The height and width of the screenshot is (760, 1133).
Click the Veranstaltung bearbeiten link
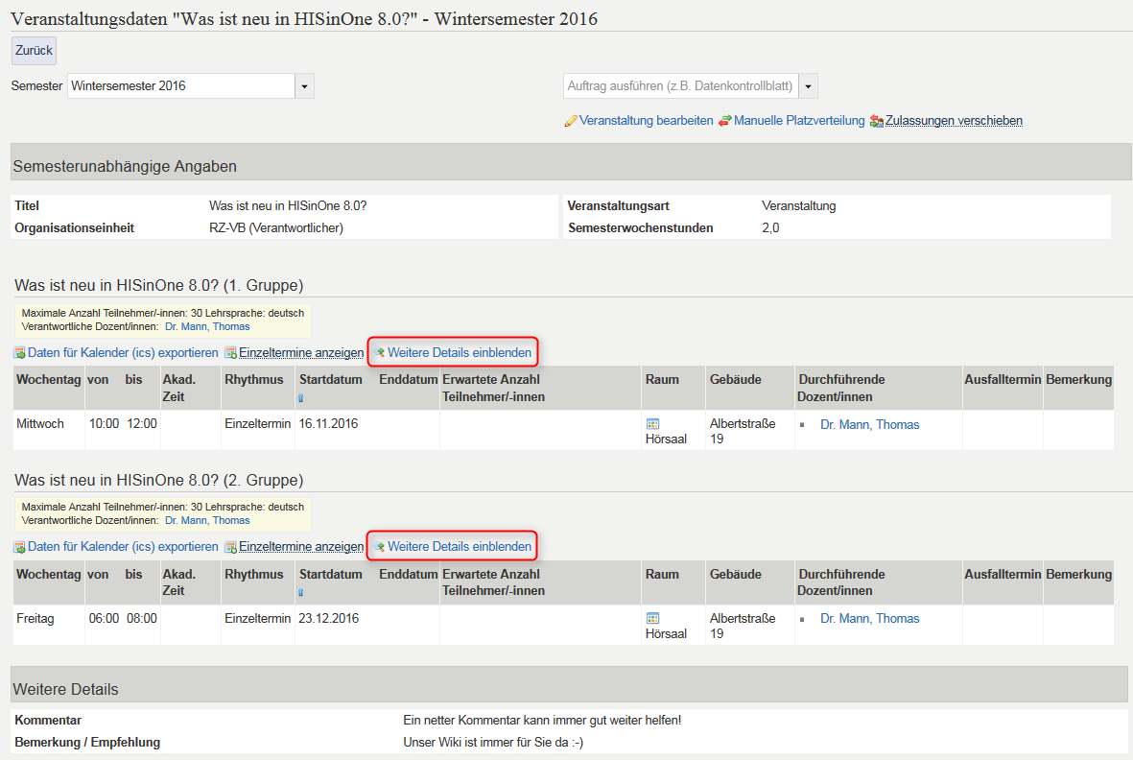point(646,121)
